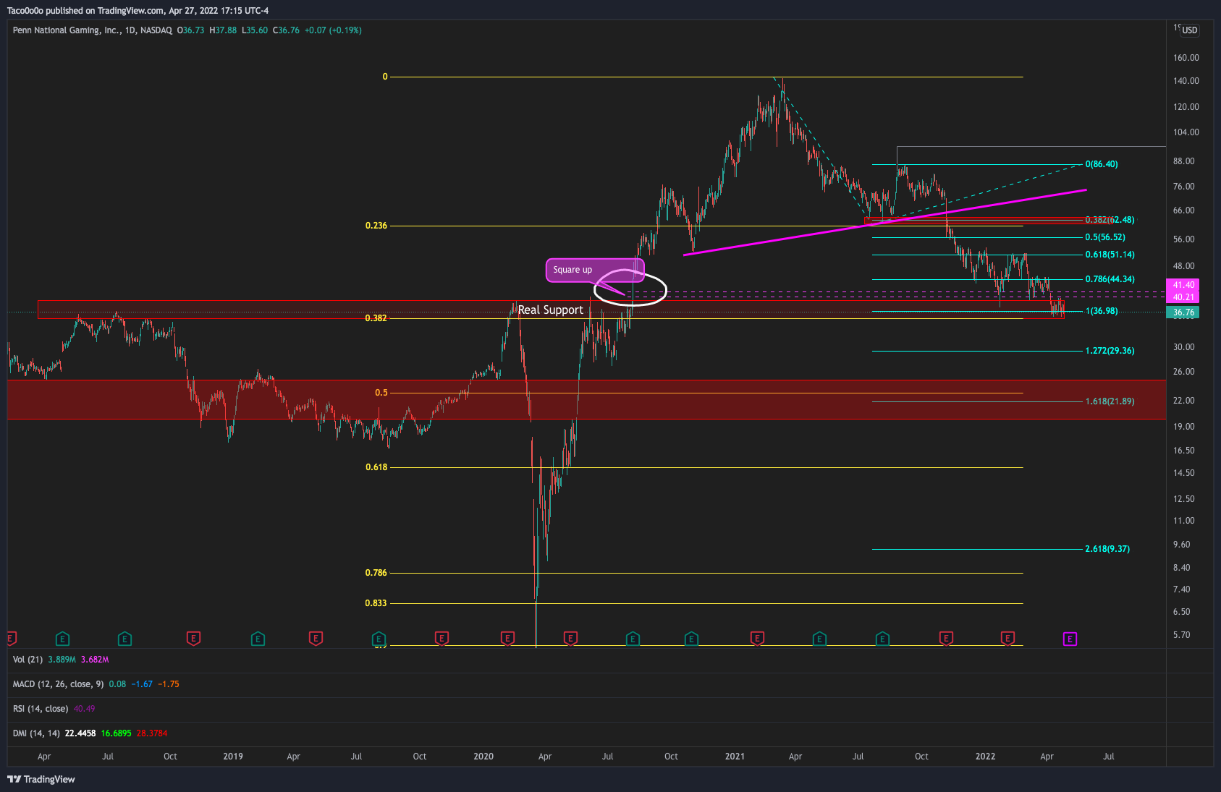Click the May 2020 red earnings marker
The width and height of the screenshot is (1221, 792).
point(570,639)
